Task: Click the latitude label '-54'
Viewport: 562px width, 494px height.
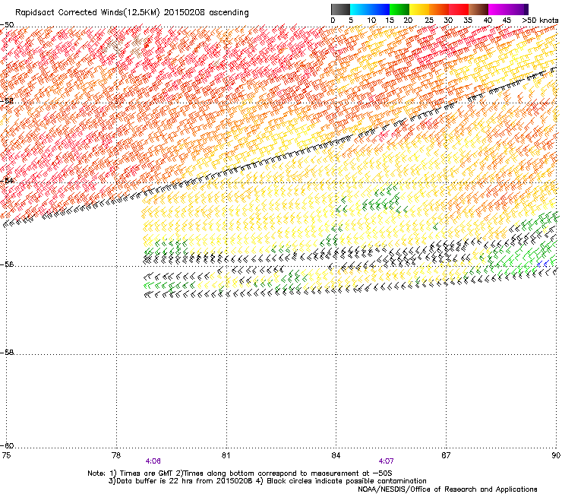Action: 7,180
